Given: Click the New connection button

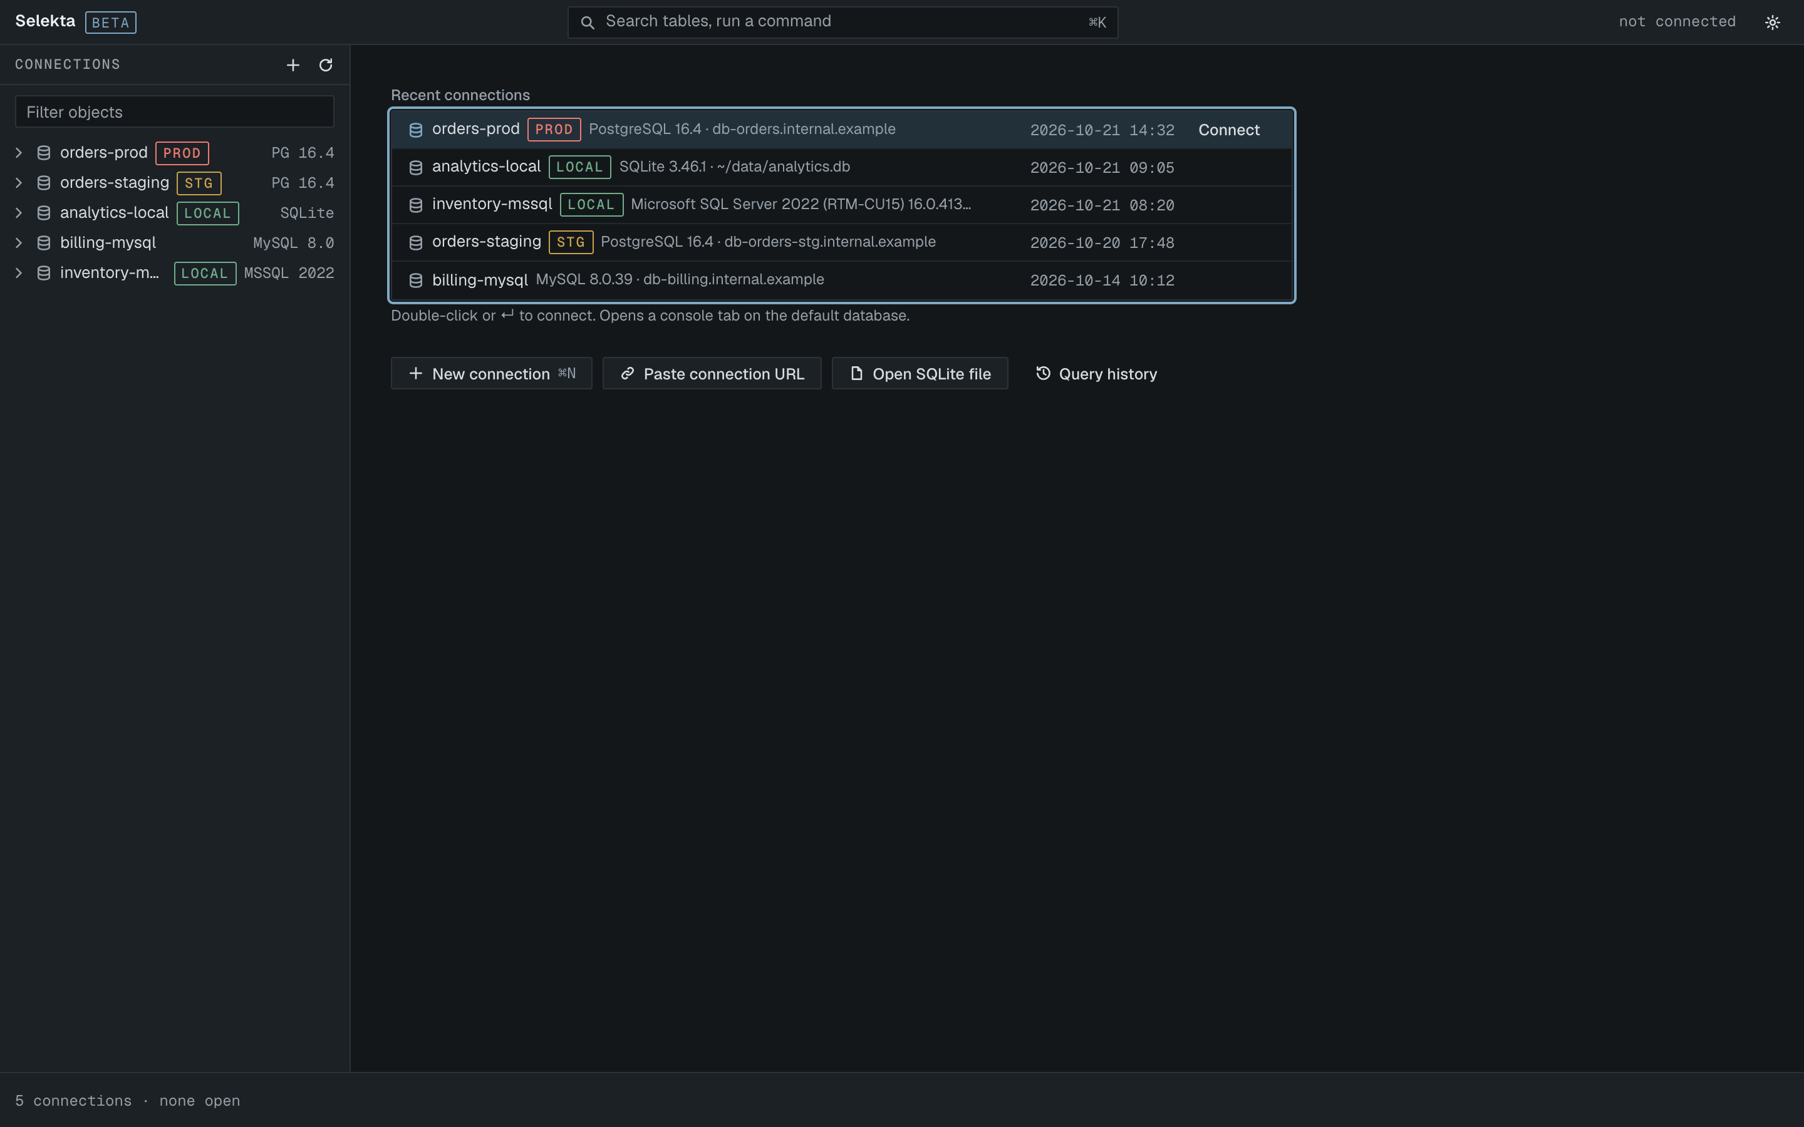Looking at the screenshot, I should tap(491, 373).
